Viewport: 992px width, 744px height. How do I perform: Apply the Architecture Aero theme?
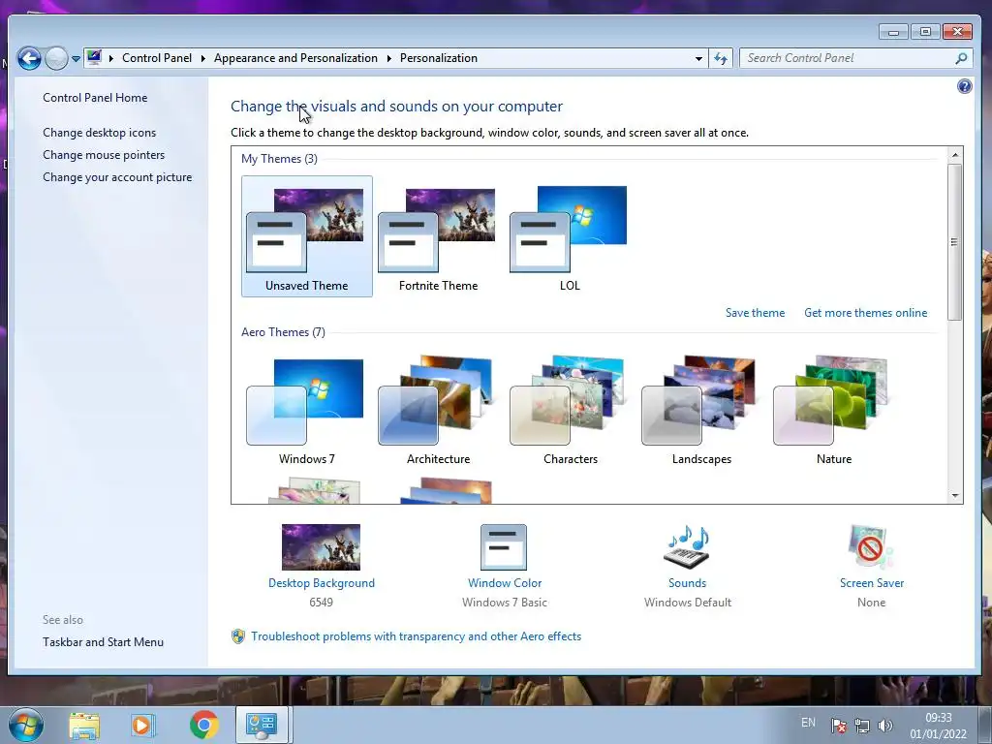coord(439,410)
